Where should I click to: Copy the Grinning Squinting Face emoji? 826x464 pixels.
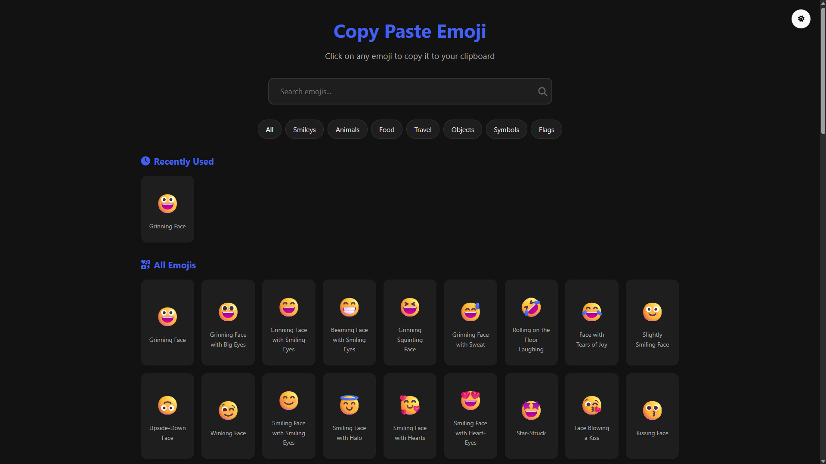tap(410, 323)
